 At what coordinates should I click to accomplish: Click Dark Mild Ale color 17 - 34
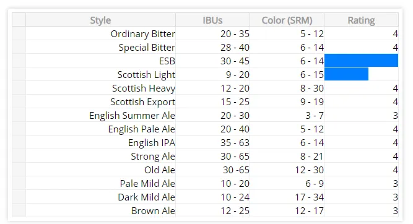[287, 197]
